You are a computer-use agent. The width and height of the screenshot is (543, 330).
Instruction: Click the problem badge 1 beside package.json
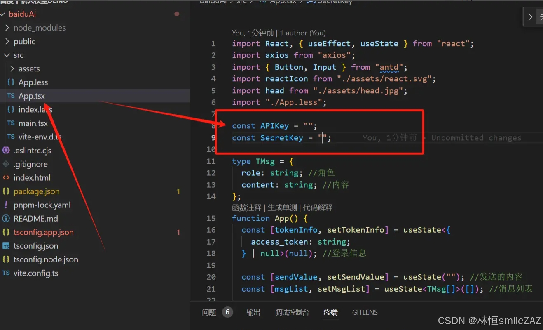pos(178,191)
